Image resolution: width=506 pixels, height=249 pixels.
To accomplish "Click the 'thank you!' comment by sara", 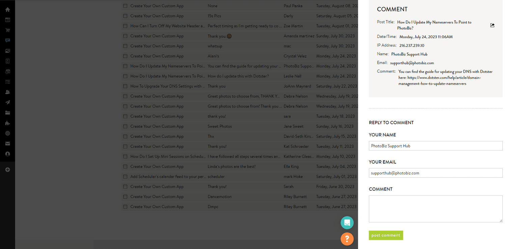I will 217,116.
